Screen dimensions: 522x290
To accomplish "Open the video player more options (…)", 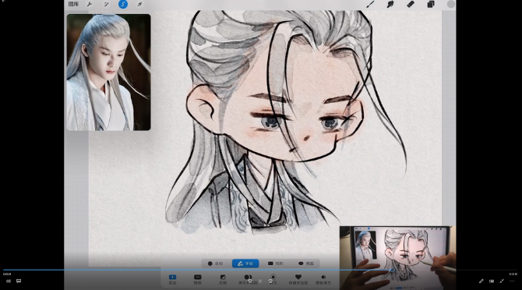I will tap(512, 281).
